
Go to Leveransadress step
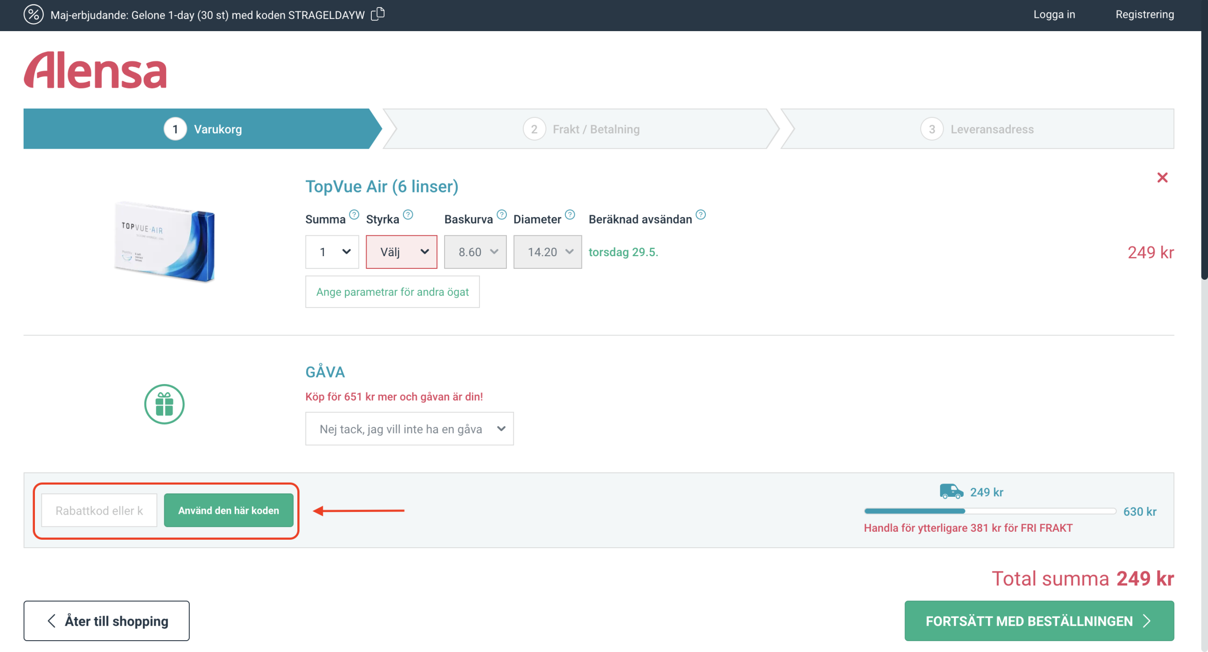click(977, 129)
